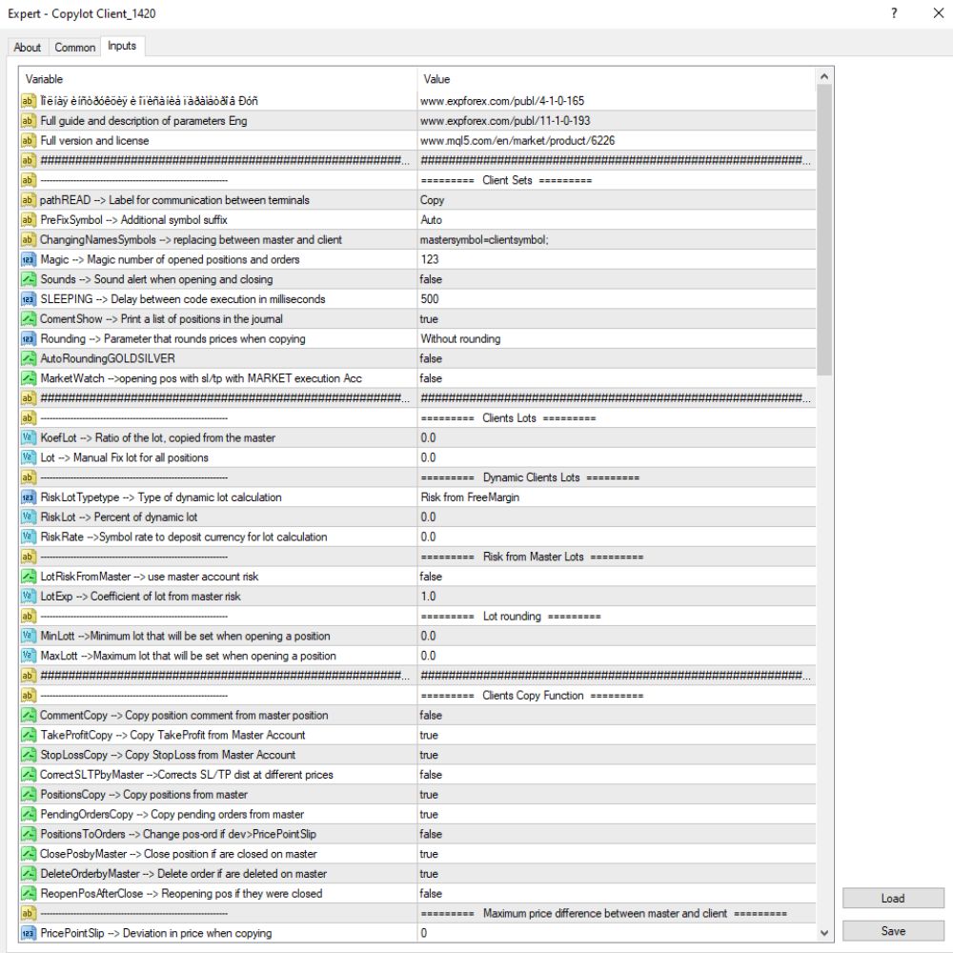Select the 'Clients Copy Function' section header
This screenshot has height=953, width=953.
[x=532, y=696]
